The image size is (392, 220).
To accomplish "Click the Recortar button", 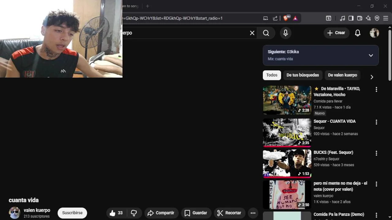I will click(229, 213).
